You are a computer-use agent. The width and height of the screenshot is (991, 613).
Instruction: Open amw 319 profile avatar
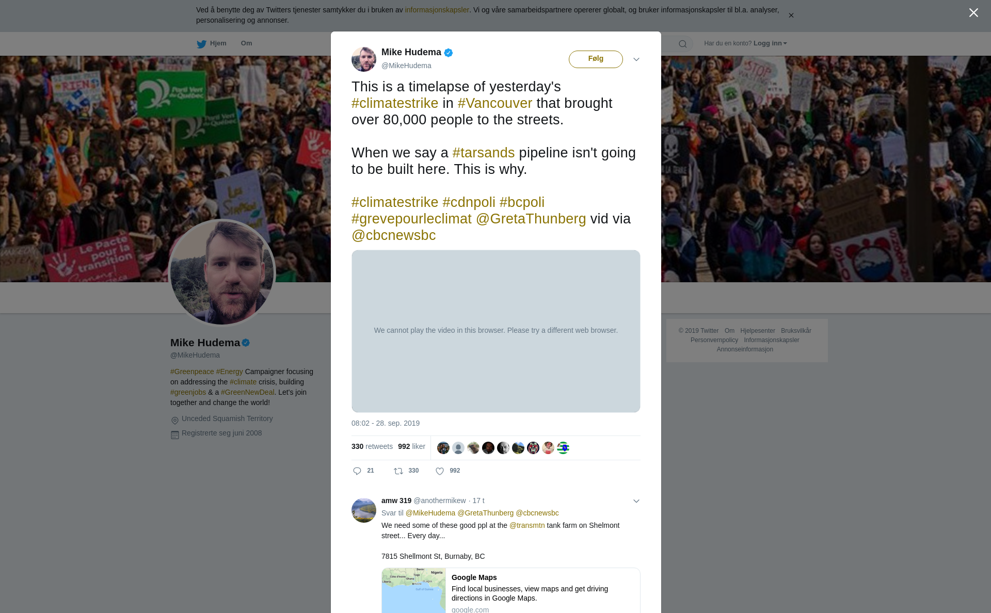(364, 510)
